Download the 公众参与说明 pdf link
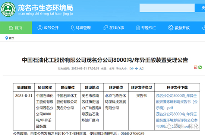 (177, 120)
